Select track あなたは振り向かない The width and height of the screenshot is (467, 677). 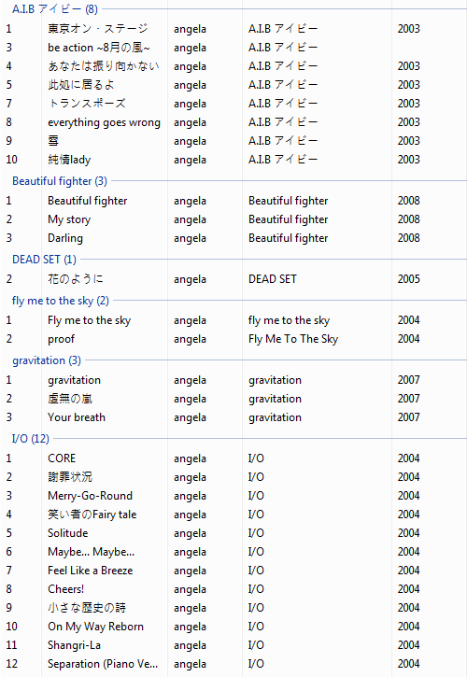coord(104,66)
